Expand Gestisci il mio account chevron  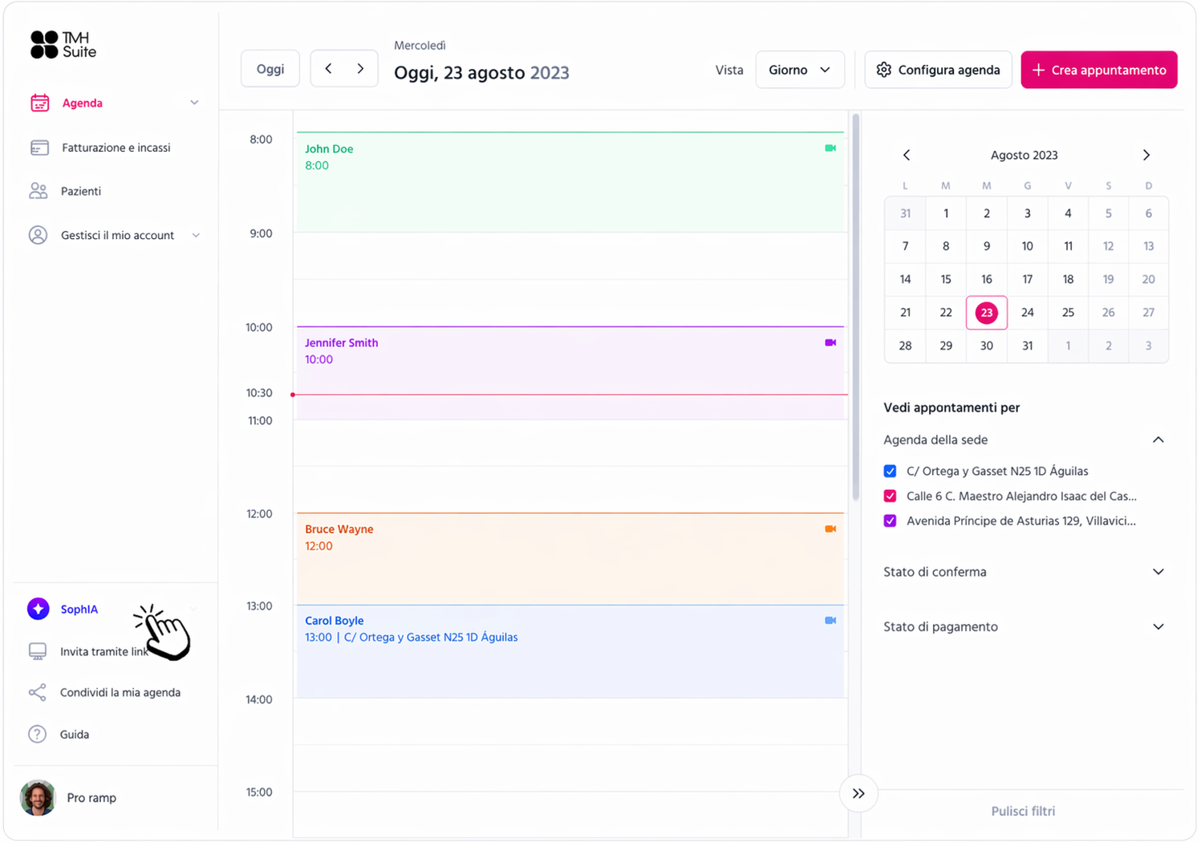(x=196, y=235)
